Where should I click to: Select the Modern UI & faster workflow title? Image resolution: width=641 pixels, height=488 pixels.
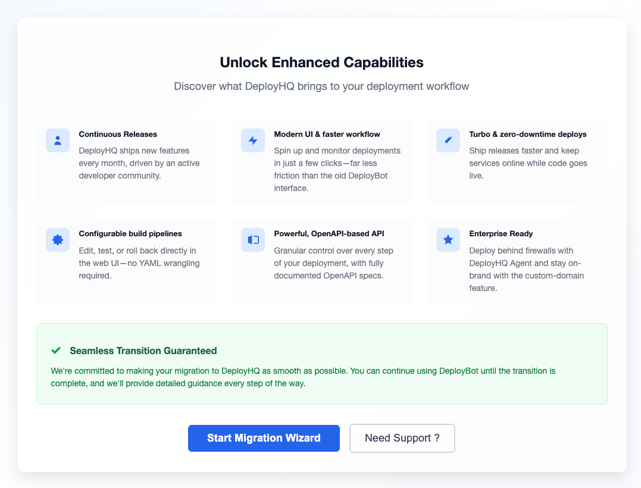(x=327, y=134)
